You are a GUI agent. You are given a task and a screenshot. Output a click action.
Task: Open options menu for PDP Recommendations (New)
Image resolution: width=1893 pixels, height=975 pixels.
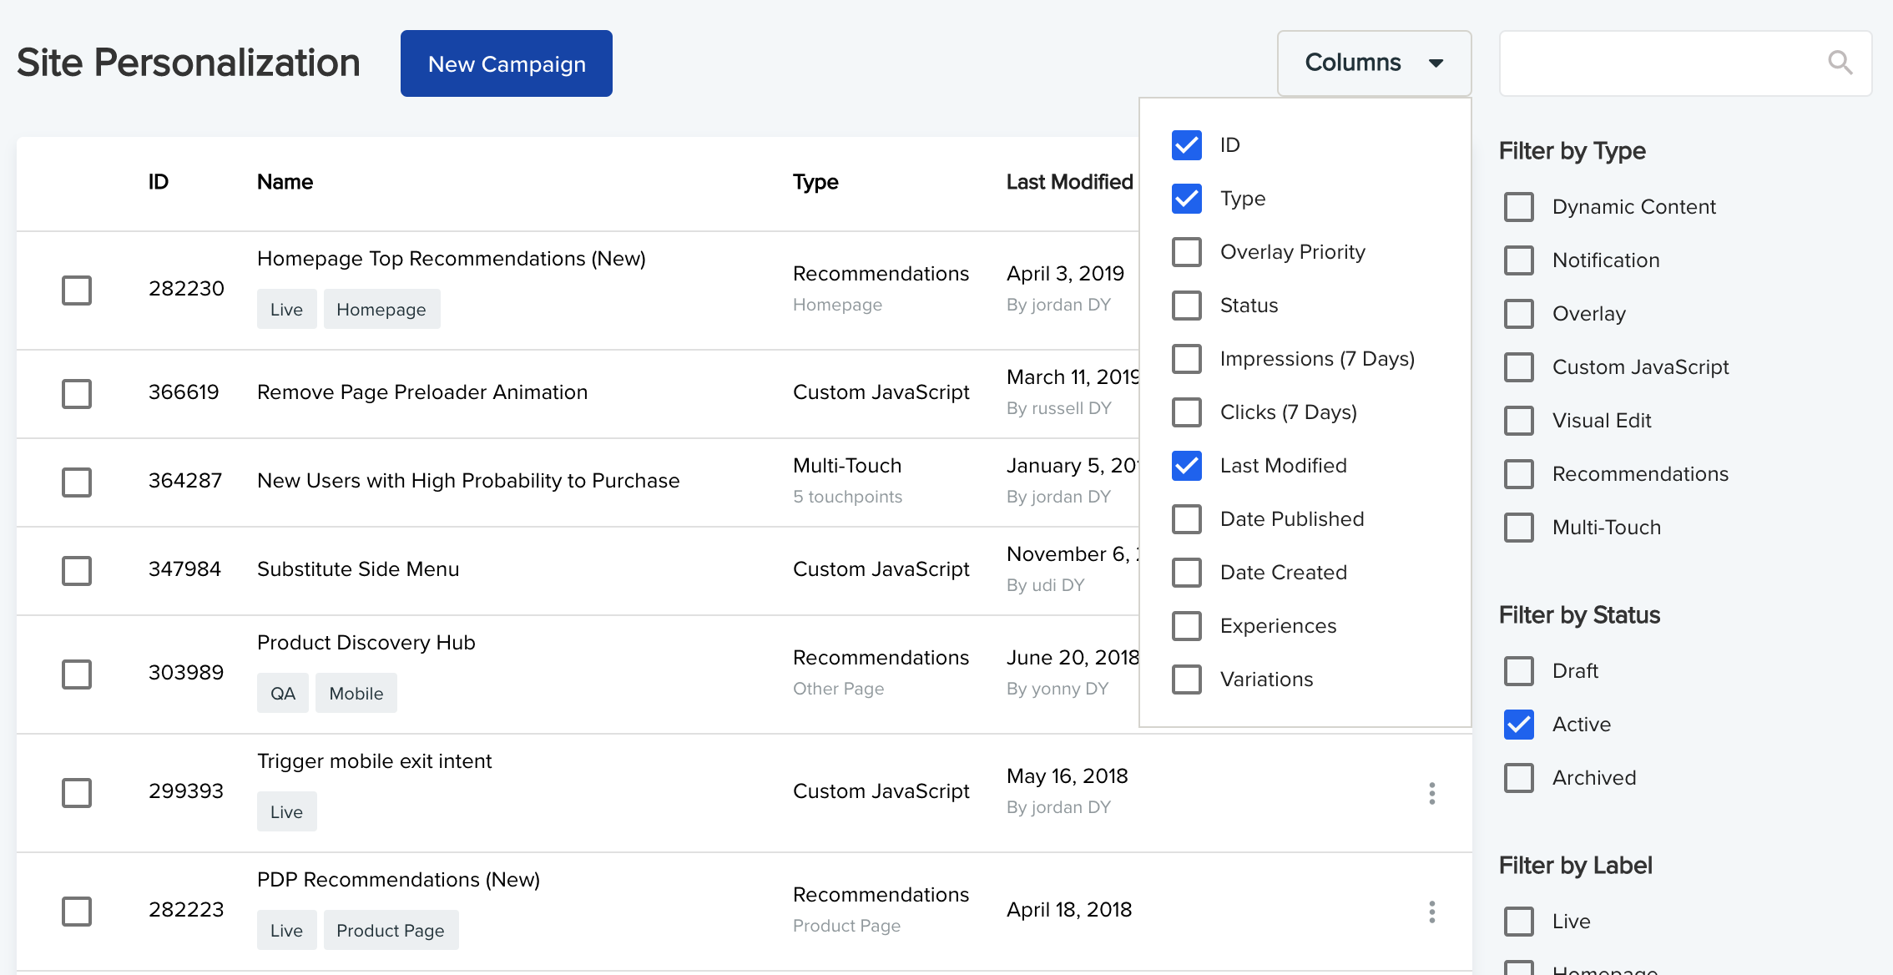(1431, 912)
